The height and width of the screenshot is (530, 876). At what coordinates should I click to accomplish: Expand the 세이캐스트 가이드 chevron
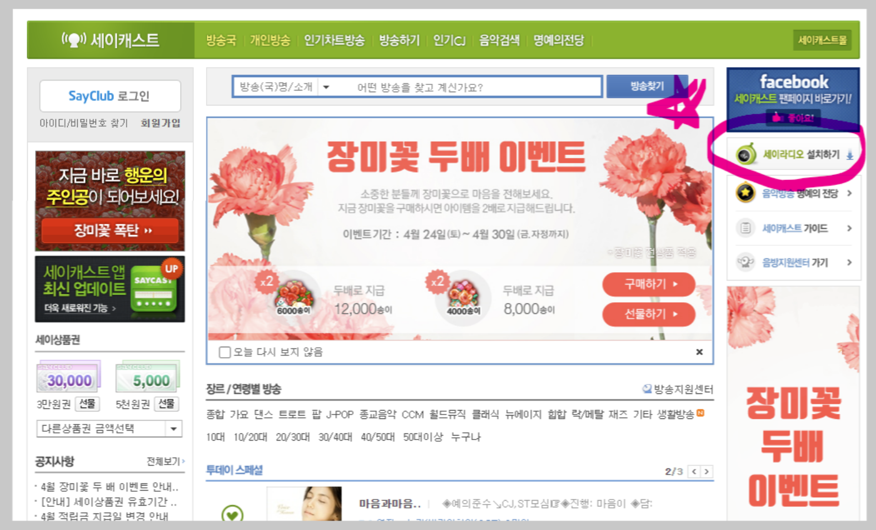click(849, 228)
